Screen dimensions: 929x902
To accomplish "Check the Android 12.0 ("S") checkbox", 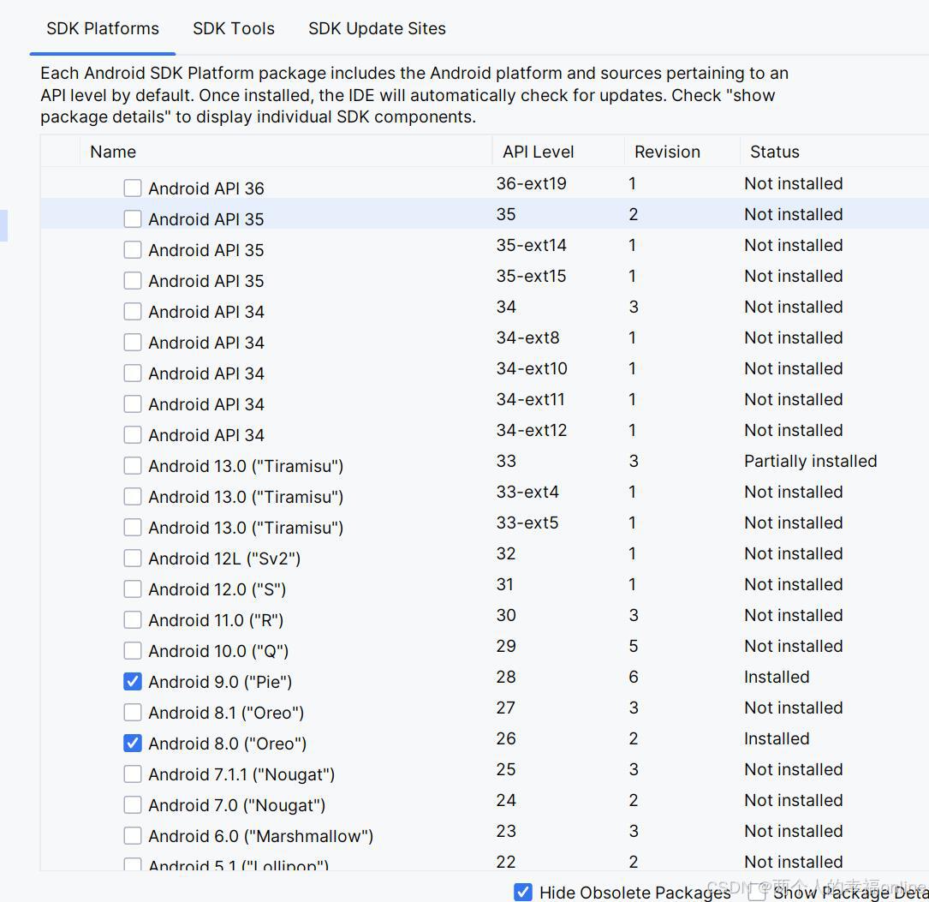I will click(x=133, y=588).
